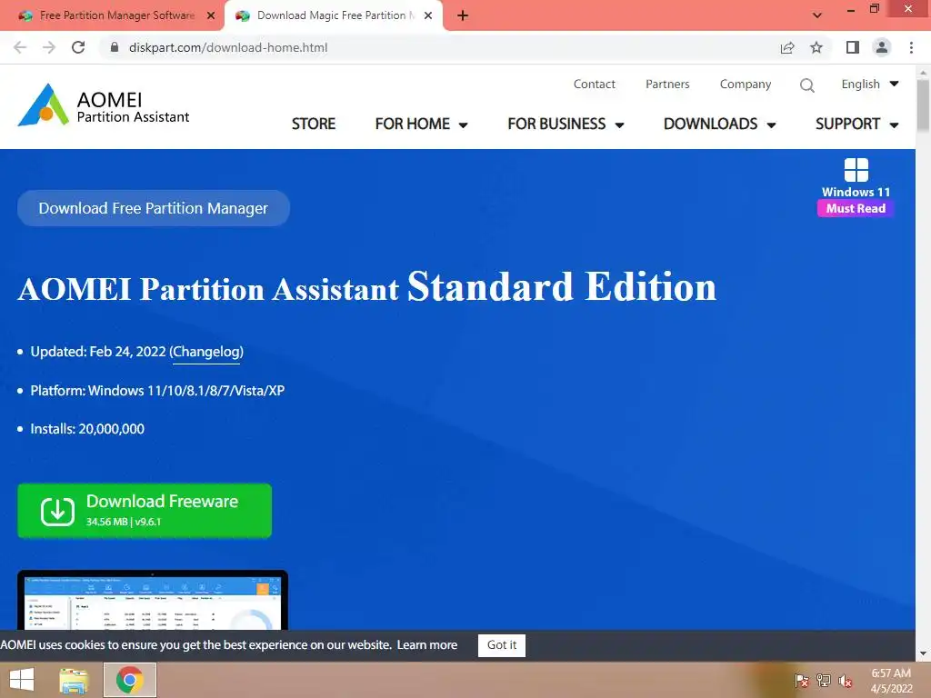Close the Download Magic Free Partition tab
This screenshot has height=698, width=931.
click(x=428, y=15)
